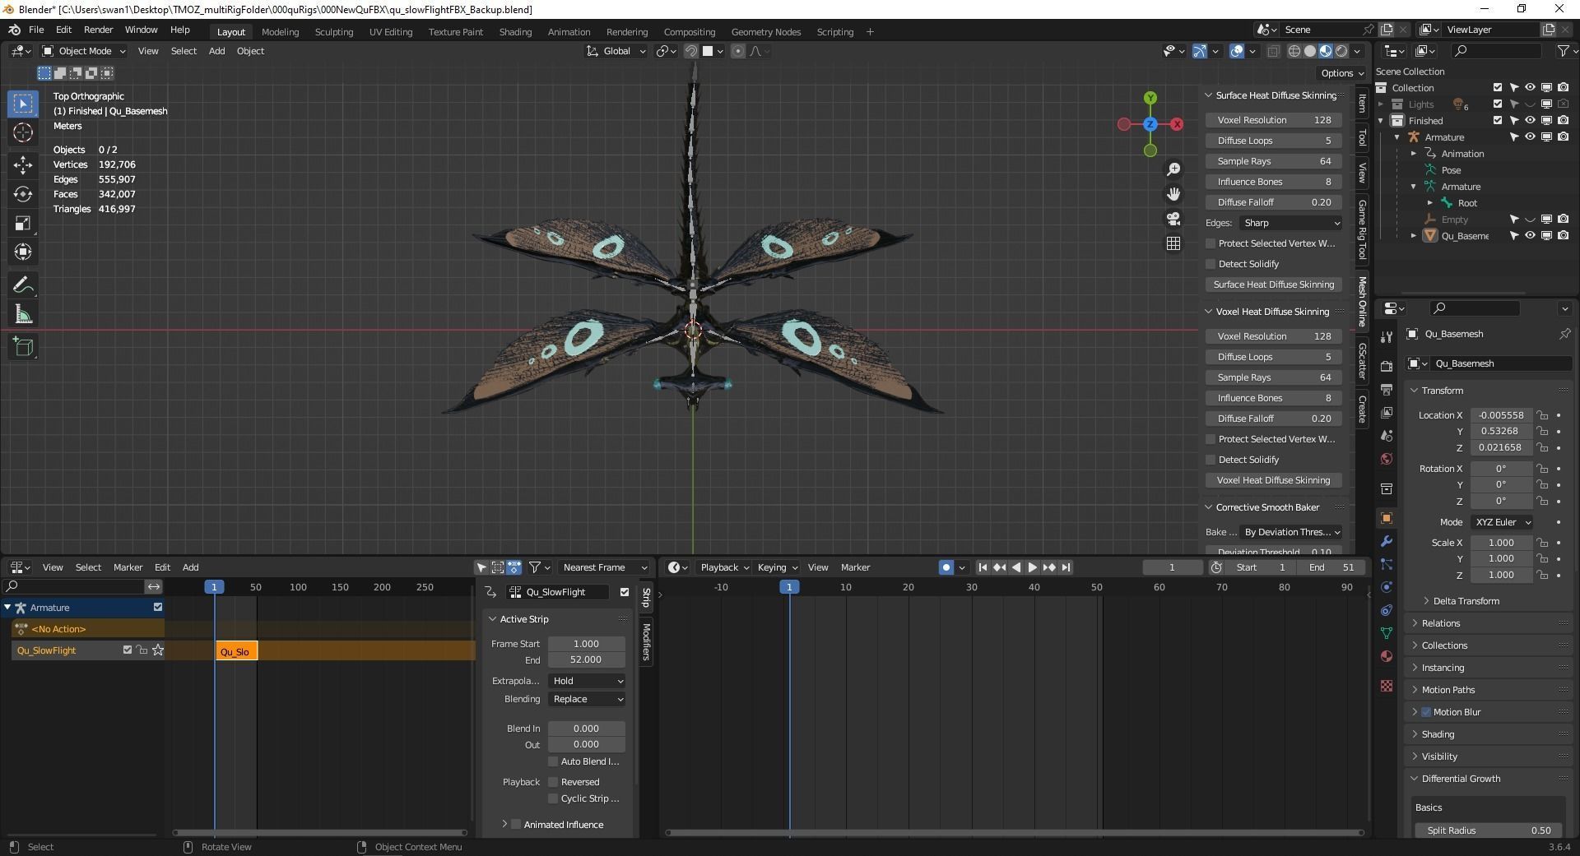The image size is (1580, 856).
Task: Open the Render menu
Action: [x=98, y=30]
